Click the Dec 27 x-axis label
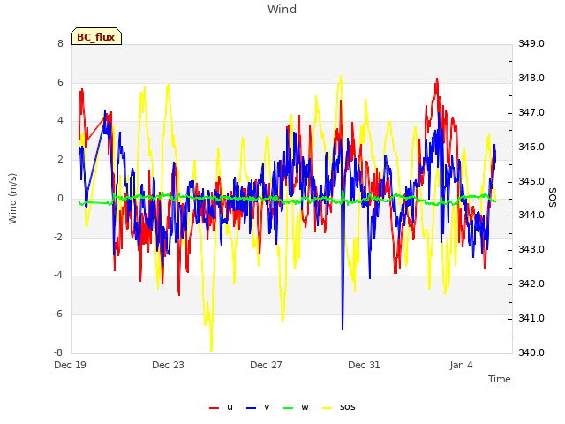Viewport: 565px width, 424px height. [x=266, y=365]
